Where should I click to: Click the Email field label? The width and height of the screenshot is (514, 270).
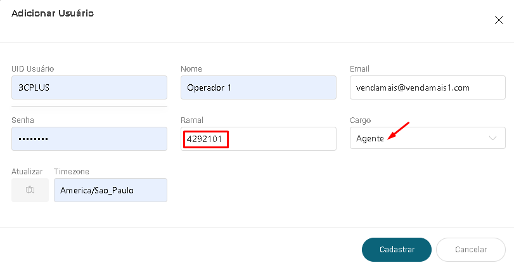tap(359, 69)
